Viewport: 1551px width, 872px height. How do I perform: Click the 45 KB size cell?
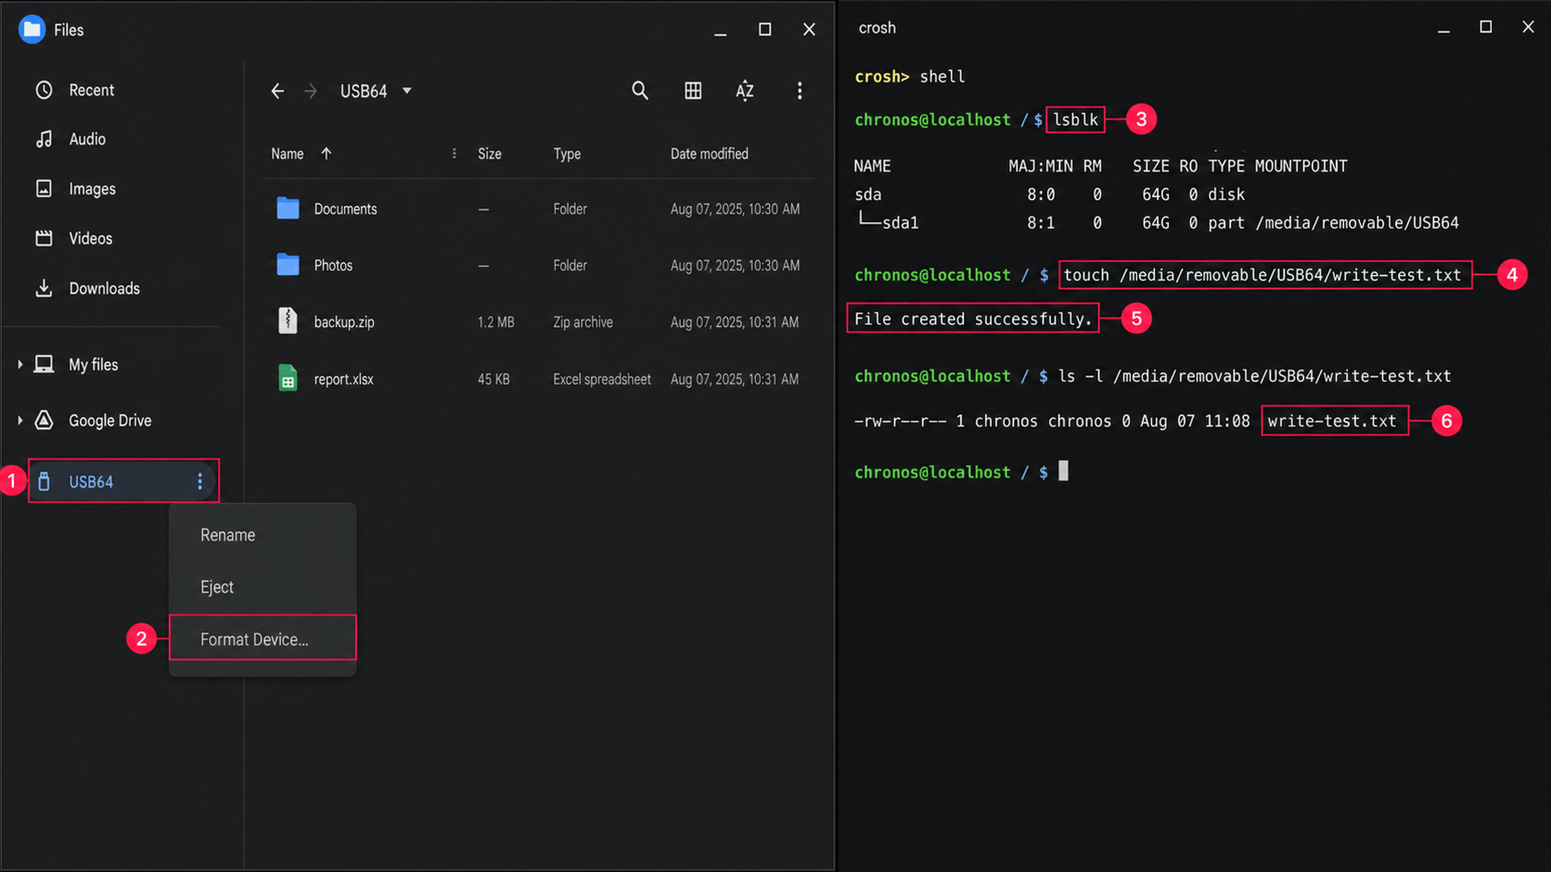[x=493, y=379]
